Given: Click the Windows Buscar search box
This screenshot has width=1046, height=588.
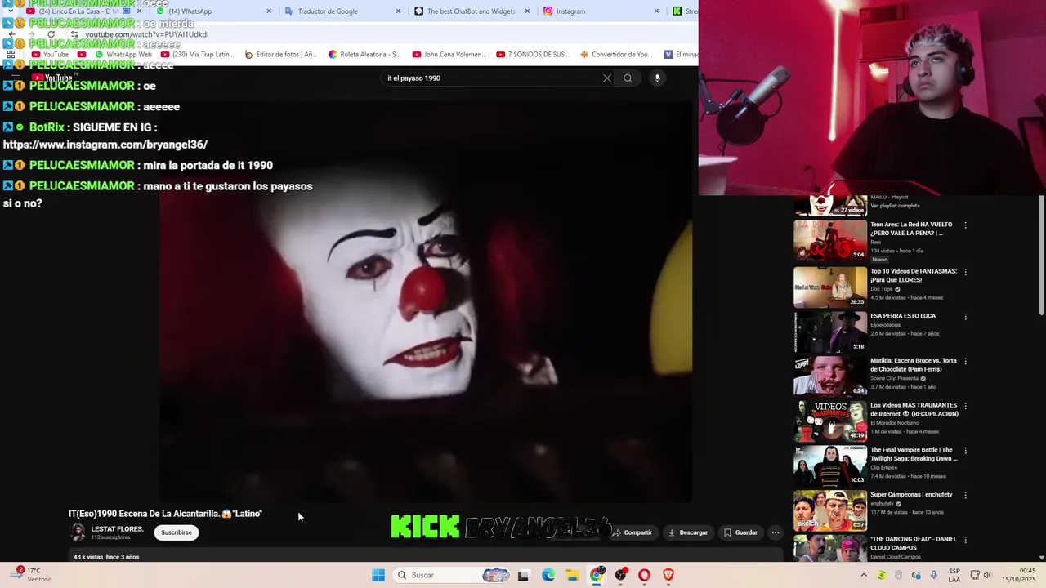Looking at the screenshot, I should point(449,575).
